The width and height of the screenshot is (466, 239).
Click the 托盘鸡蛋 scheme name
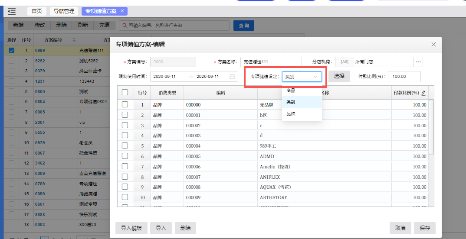click(x=88, y=153)
